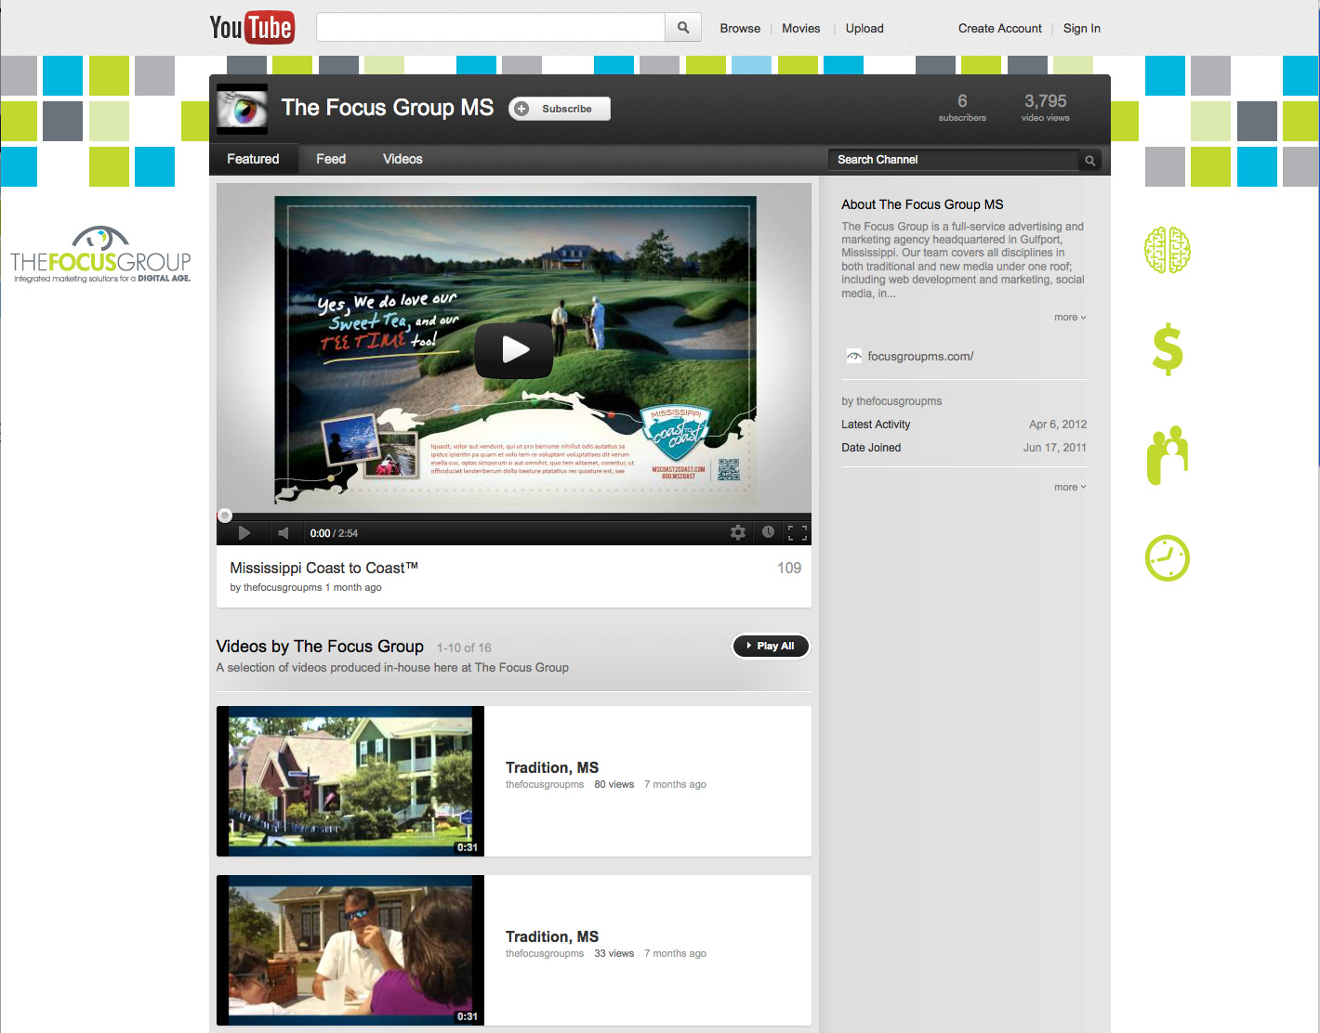Open the Tradition, MS thumbnail with man in sunglasses
Viewport: 1320px width, 1033px height.
tap(350, 950)
